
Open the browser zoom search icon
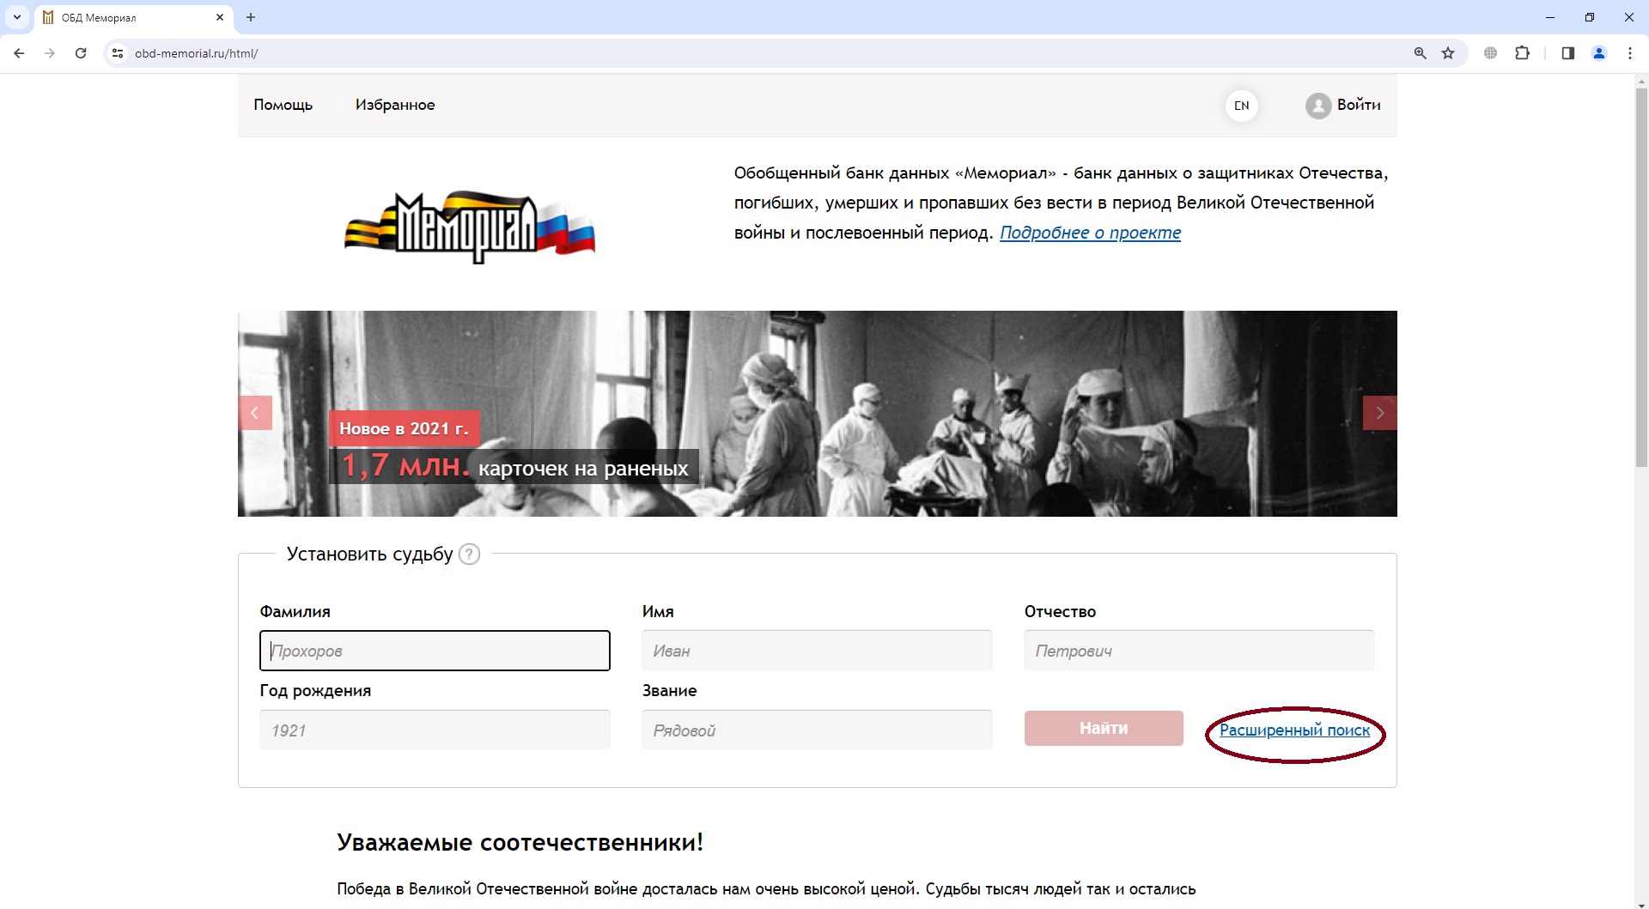pyautogui.click(x=1421, y=52)
